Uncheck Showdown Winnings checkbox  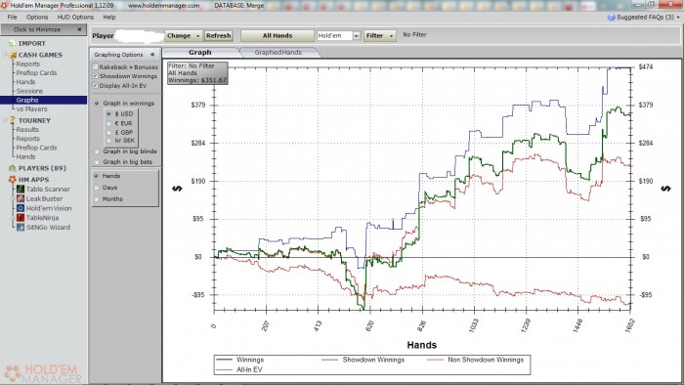tap(95, 76)
